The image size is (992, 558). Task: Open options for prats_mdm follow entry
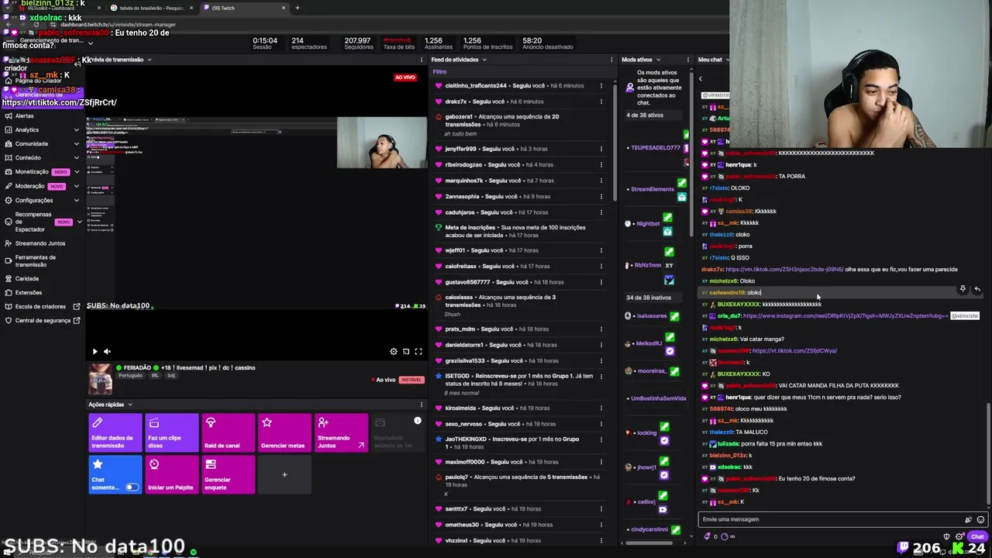(601, 329)
